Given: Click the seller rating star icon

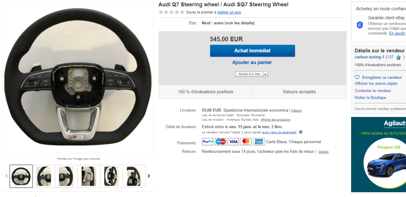Looking at the screenshot, I should point(398,58).
